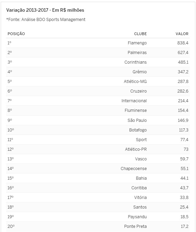Click the Ponte Preta club name

pyautogui.click(x=135, y=226)
